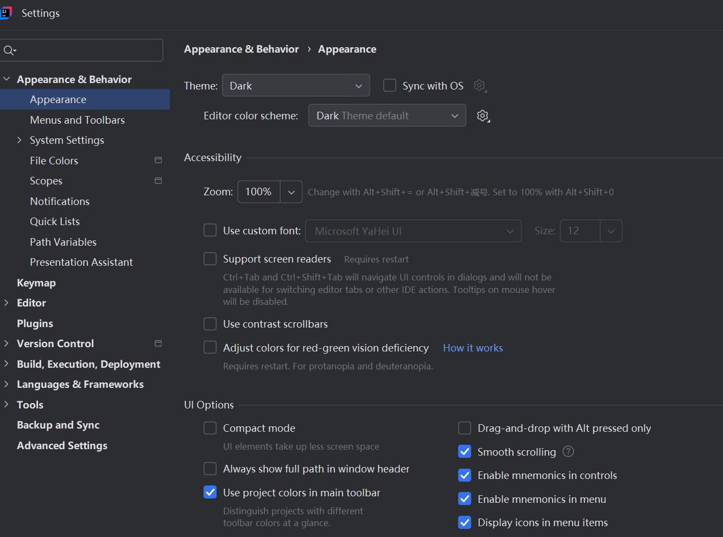The width and height of the screenshot is (723, 537).
Task: Open the Smooth scrolling help icon
Action: coord(568,452)
